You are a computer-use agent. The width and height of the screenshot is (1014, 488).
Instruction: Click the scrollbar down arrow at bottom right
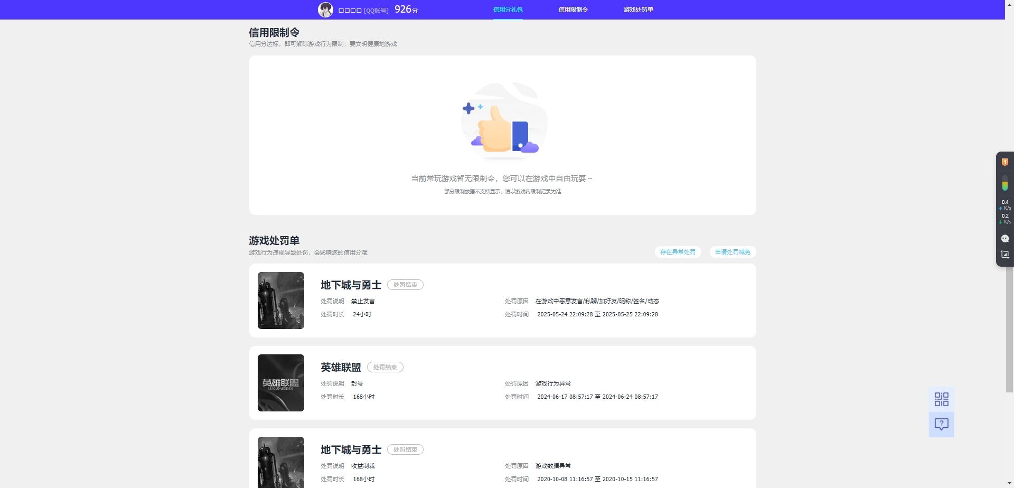coord(1009,484)
